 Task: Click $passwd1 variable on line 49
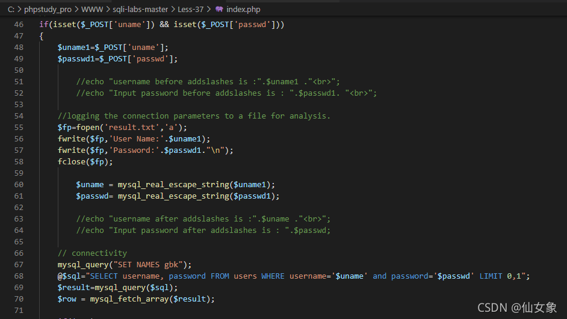click(76, 58)
